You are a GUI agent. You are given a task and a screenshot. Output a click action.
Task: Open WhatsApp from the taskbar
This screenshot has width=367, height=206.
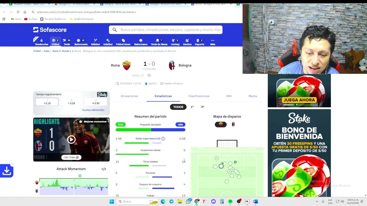pyautogui.click(x=188, y=201)
